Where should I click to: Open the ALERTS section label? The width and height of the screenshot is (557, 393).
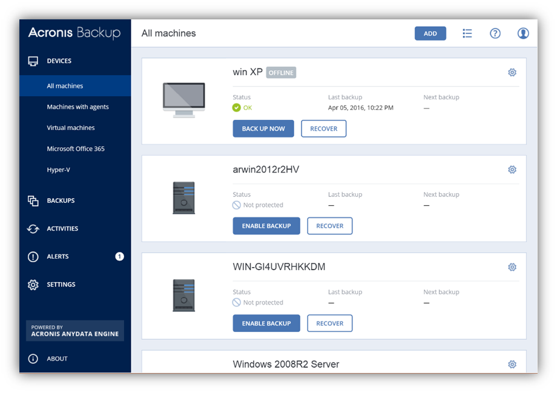click(58, 257)
